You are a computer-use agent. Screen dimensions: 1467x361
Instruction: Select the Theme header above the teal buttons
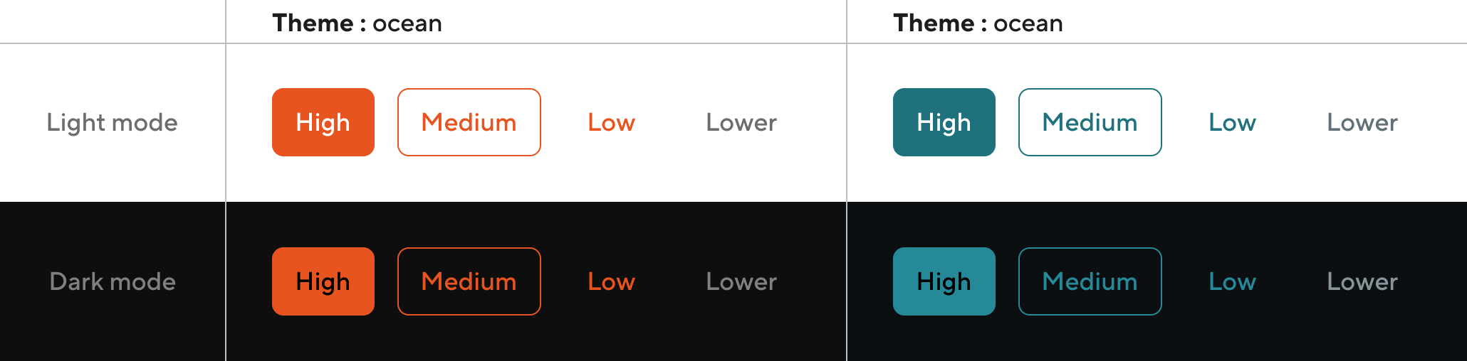[978, 23]
